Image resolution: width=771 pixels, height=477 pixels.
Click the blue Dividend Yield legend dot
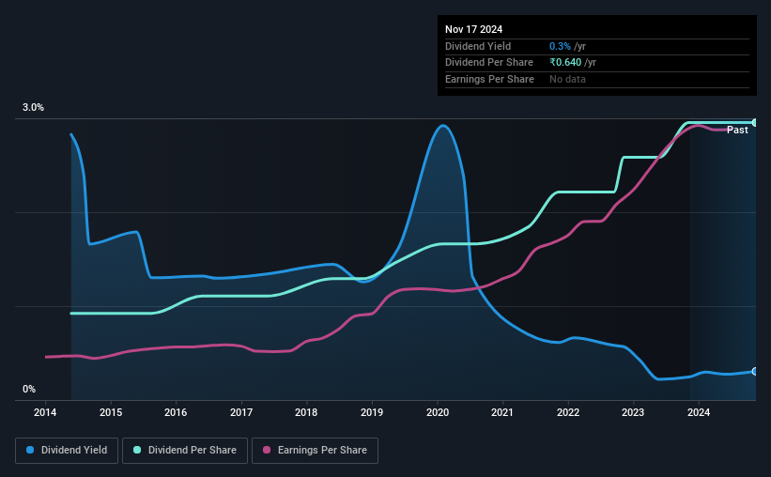point(30,450)
